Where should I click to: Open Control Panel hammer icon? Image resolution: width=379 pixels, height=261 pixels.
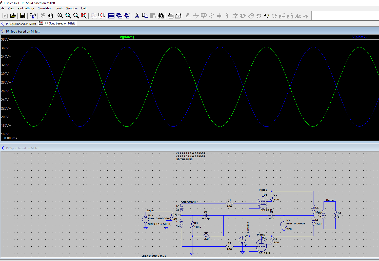pyautogui.click(x=32, y=16)
